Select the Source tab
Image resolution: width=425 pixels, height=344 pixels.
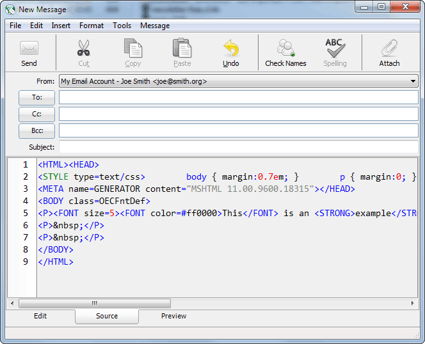(107, 316)
